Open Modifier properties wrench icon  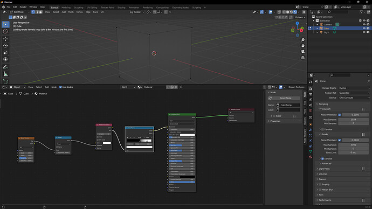click(x=311, y=130)
